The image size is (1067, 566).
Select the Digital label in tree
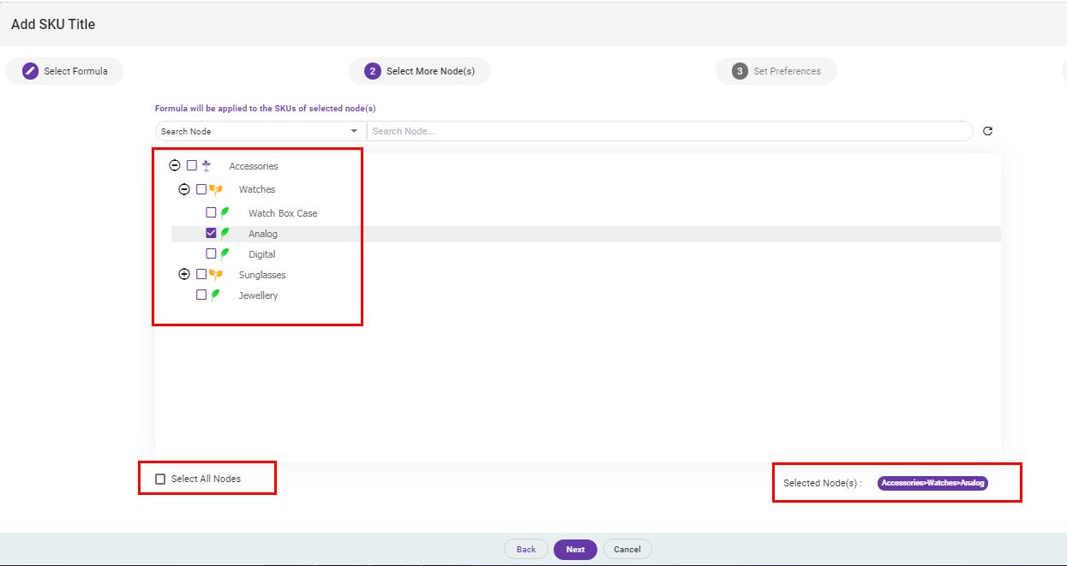tap(262, 254)
